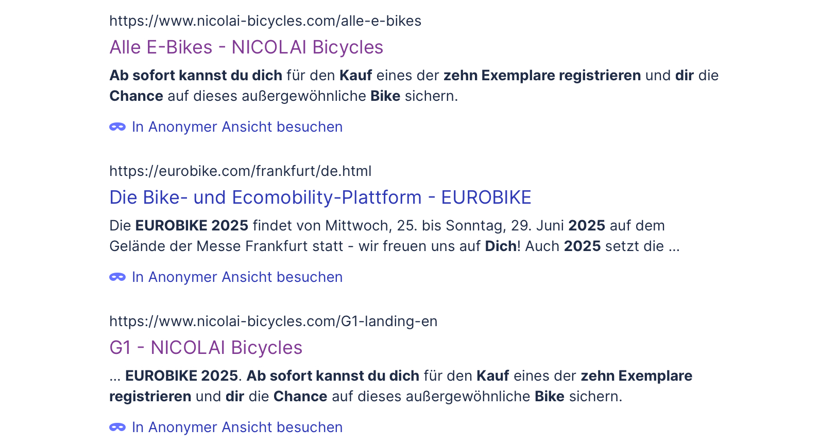819x446 pixels.
Task: Open the 'G1 - NICOLAI Bicycles' result title
Action: click(206, 347)
